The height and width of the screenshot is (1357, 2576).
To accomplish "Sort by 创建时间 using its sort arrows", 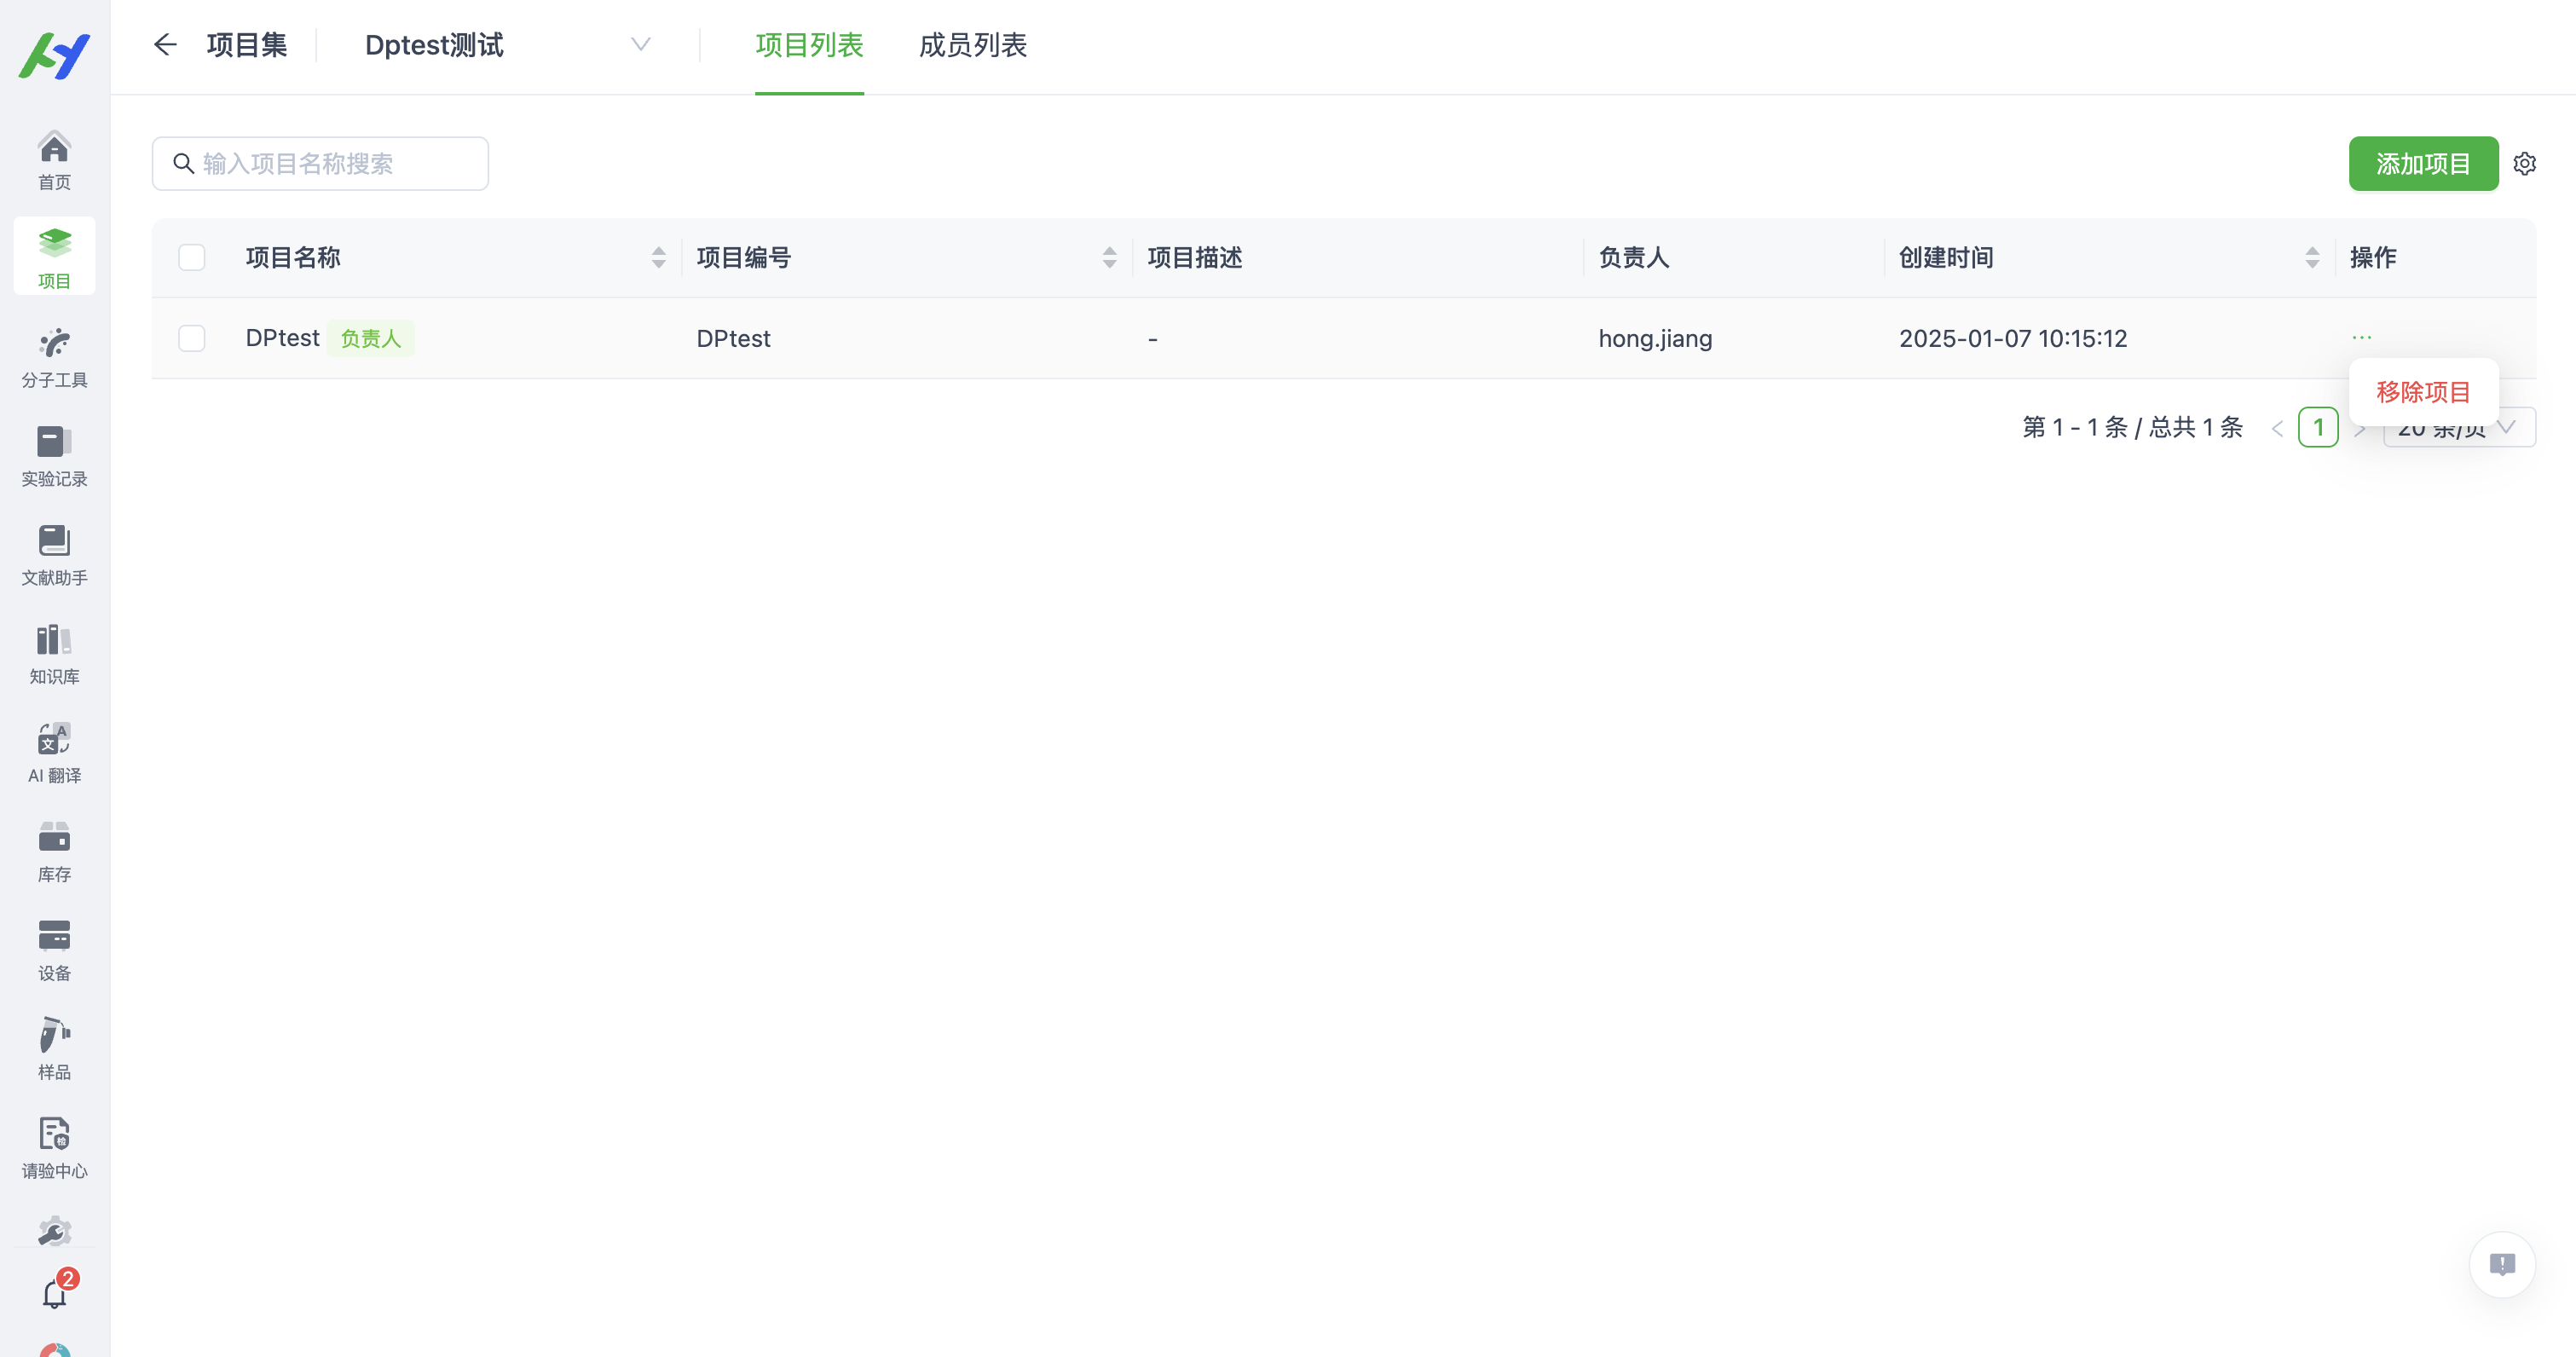I will pos(2311,257).
